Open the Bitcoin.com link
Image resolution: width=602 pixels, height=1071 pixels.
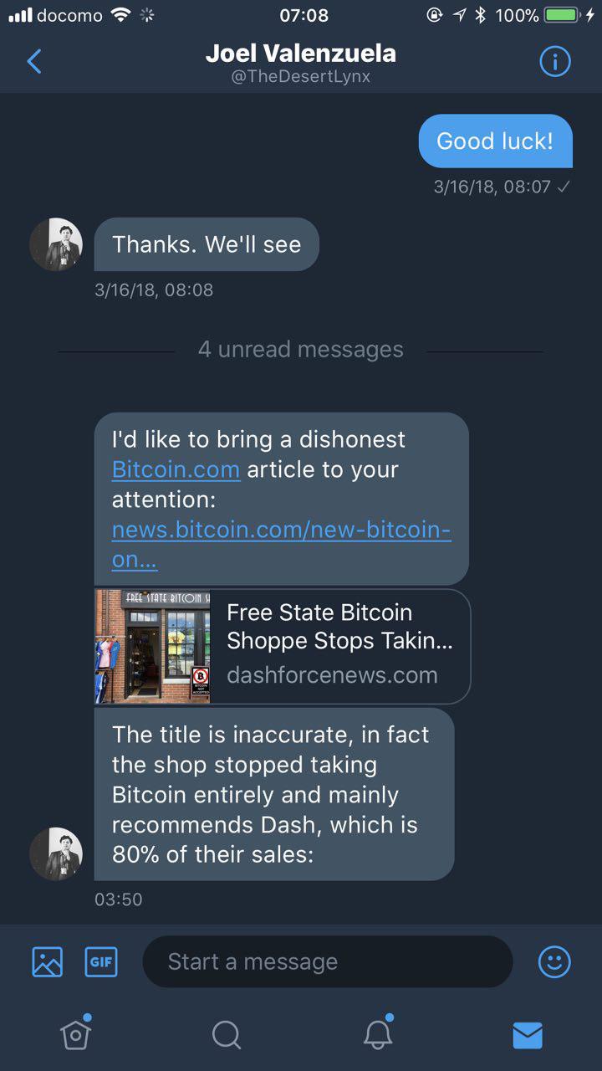click(176, 469)
